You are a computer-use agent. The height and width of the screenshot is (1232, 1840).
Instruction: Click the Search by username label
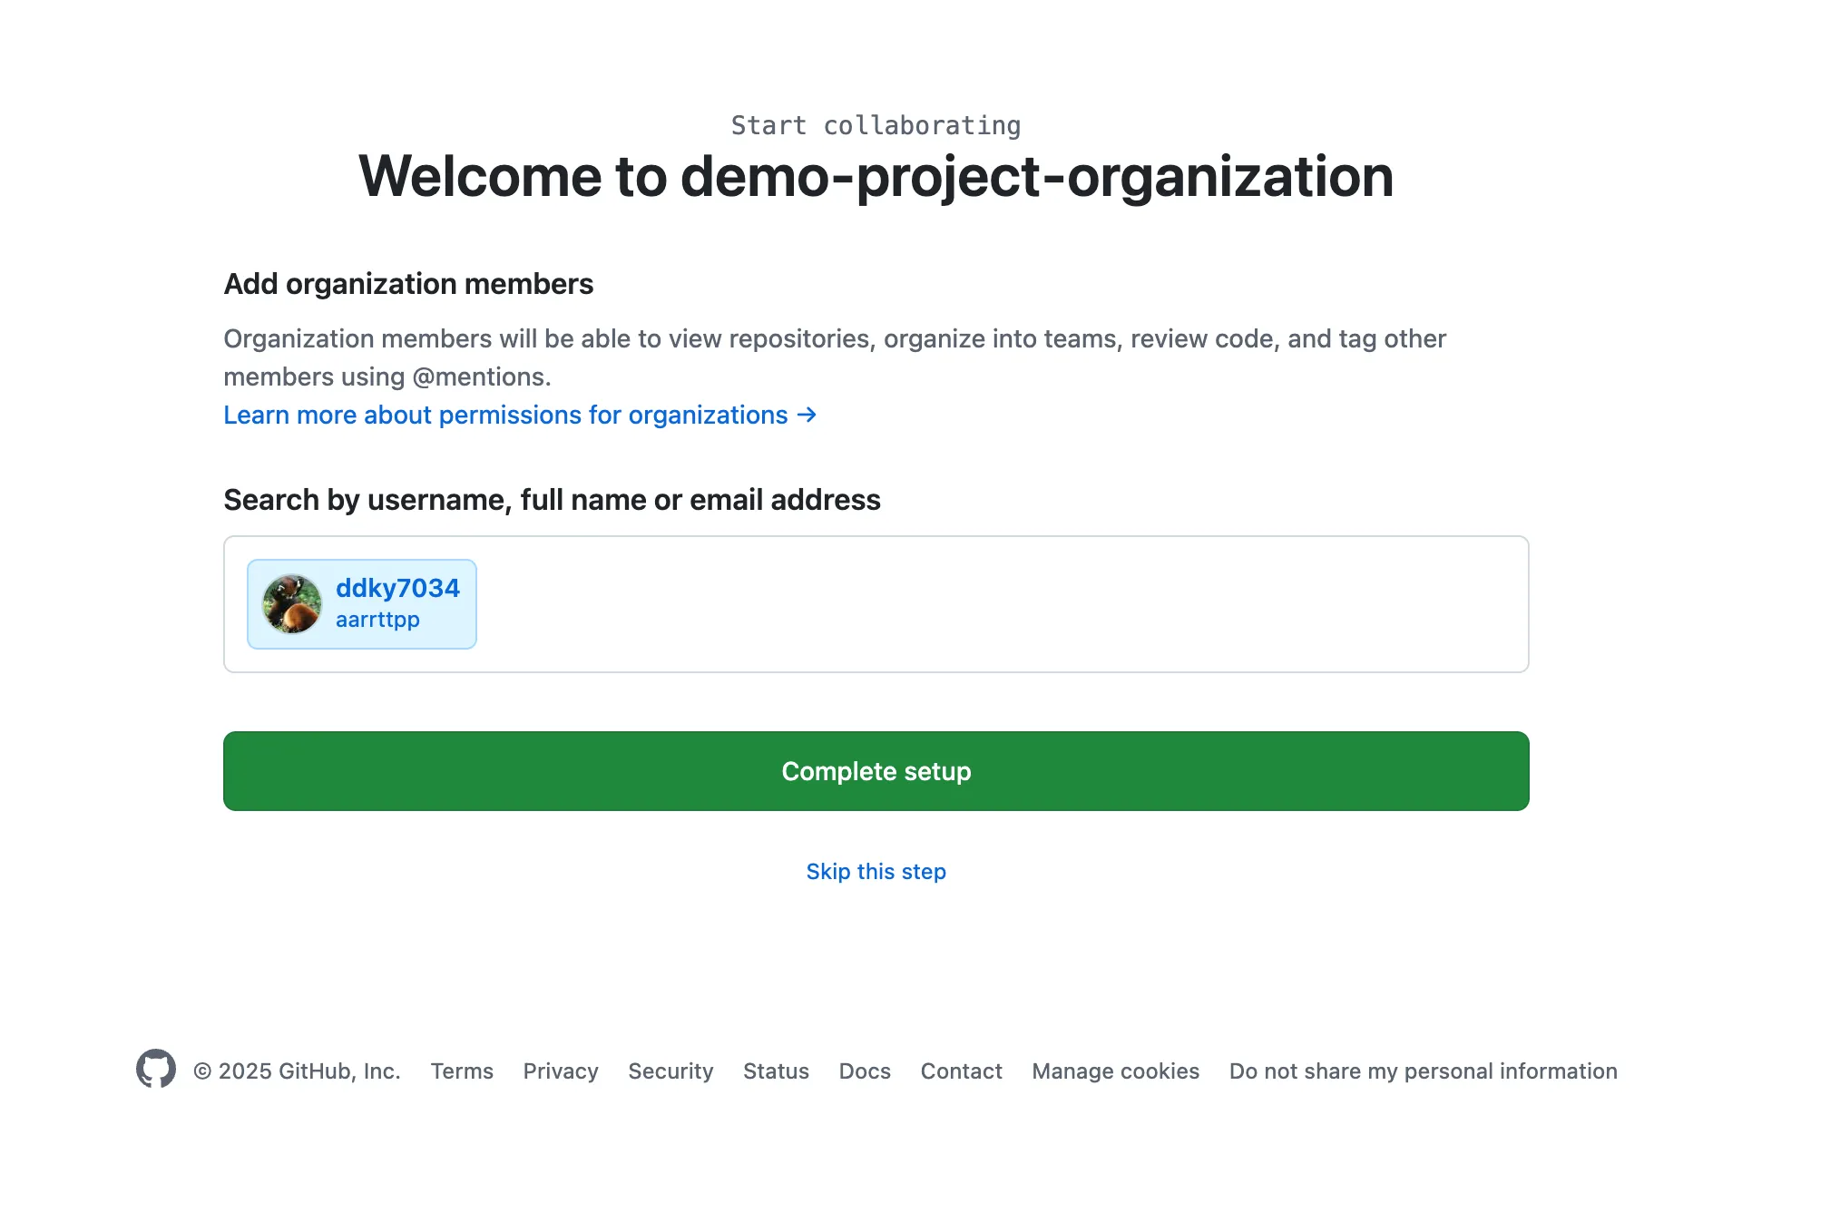tap(552, 500)
